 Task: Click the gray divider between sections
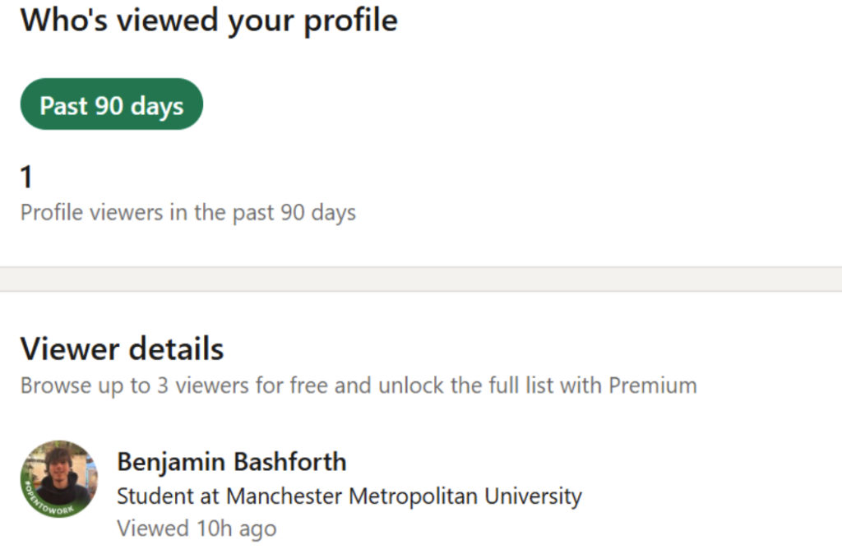point(421,279)
